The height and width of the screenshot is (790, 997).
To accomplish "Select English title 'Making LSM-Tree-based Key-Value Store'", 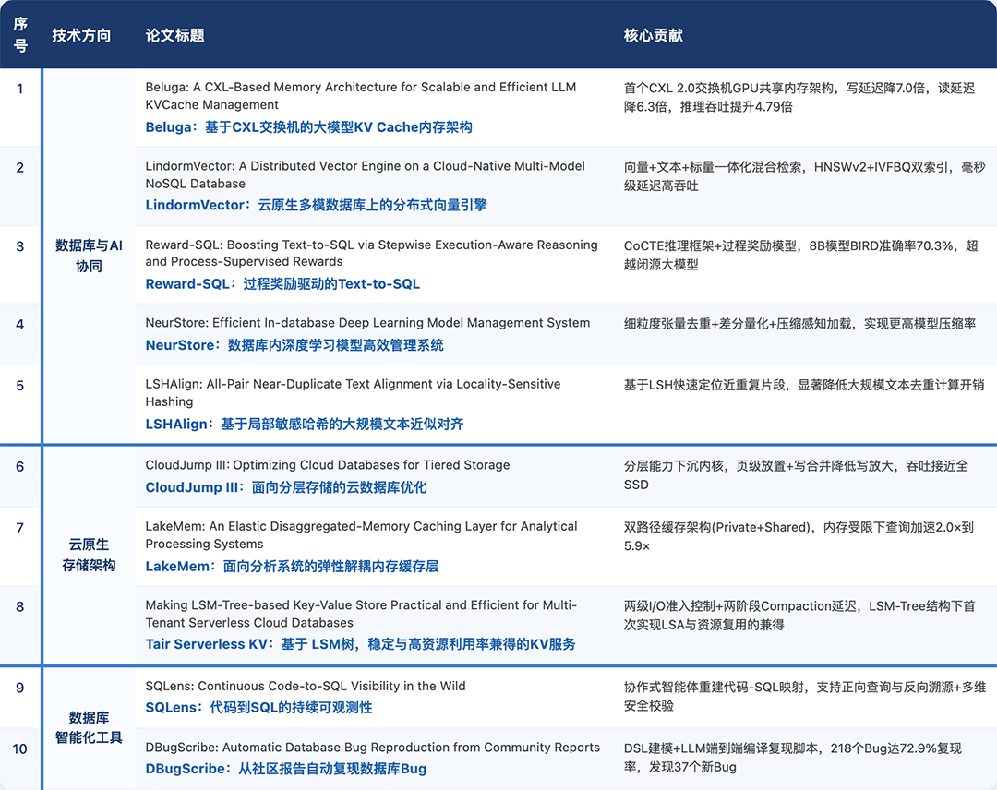I will pos(361,614).
